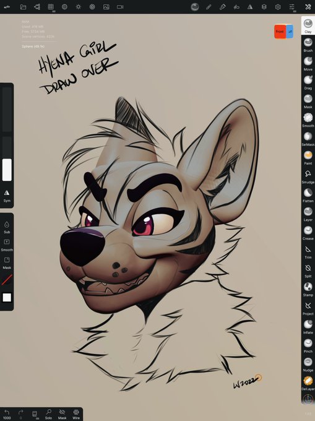Image resolution: width=315 pixels, height=421 pixels.
Task: Open the white color swatch
Action: 7,298
